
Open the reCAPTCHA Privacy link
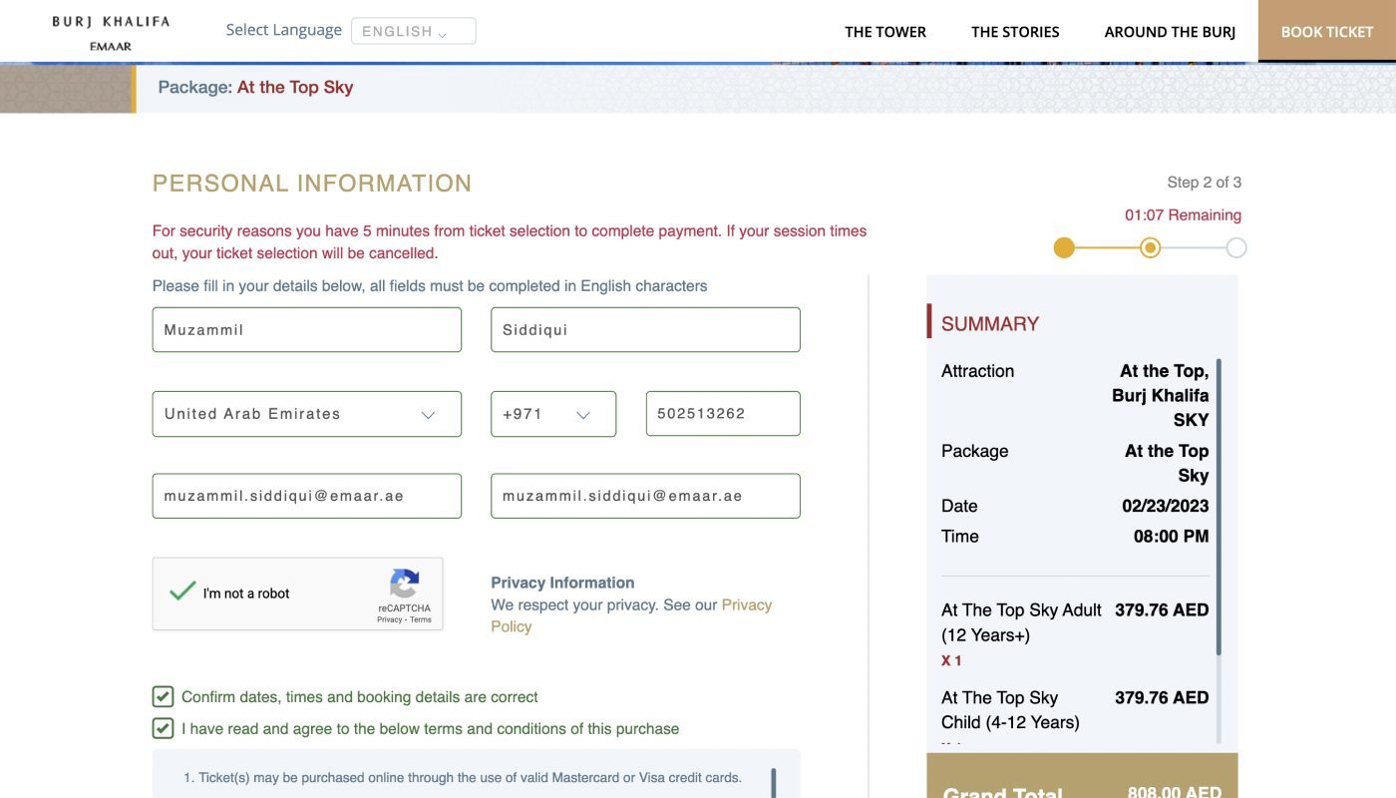(x=389, y=619)
